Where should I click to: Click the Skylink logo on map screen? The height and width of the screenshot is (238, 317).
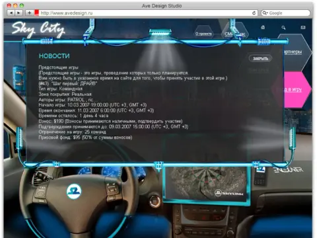tap(229, 193)
